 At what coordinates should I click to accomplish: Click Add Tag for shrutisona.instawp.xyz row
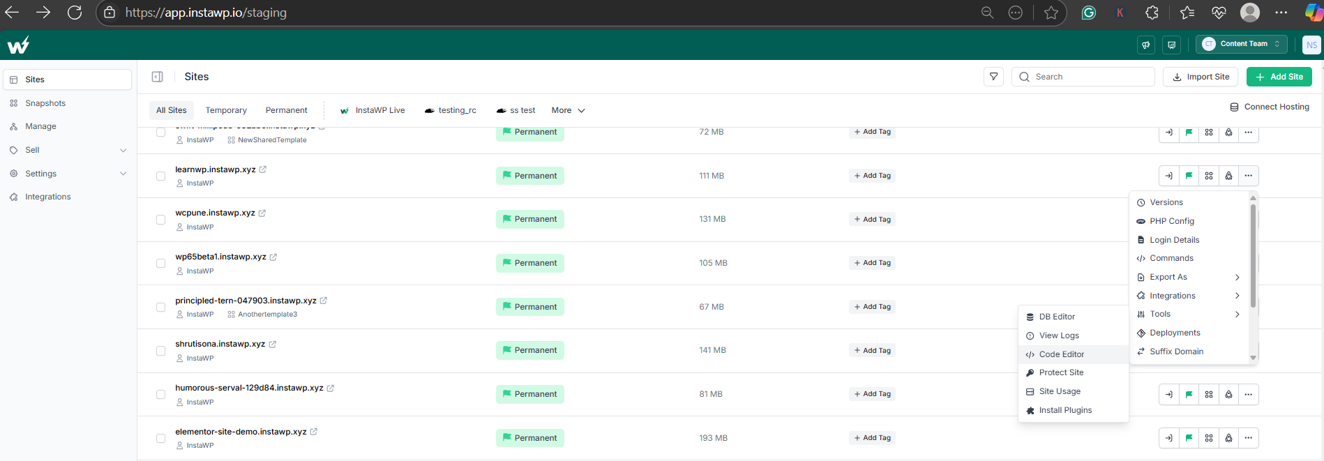pyautogui.click(x=873, y=351)
